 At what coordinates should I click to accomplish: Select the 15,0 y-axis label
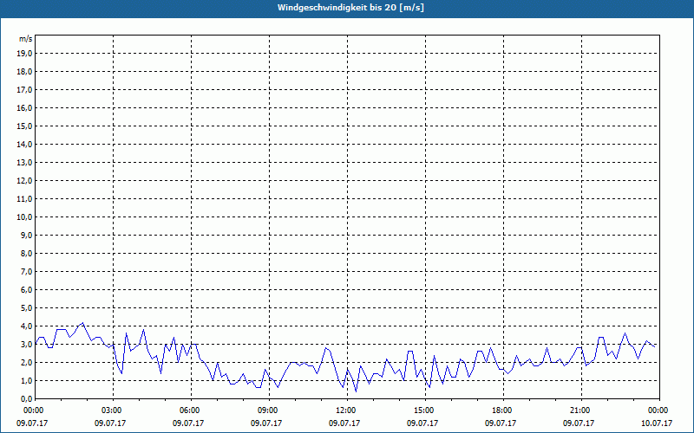click(x=24, y=126)
